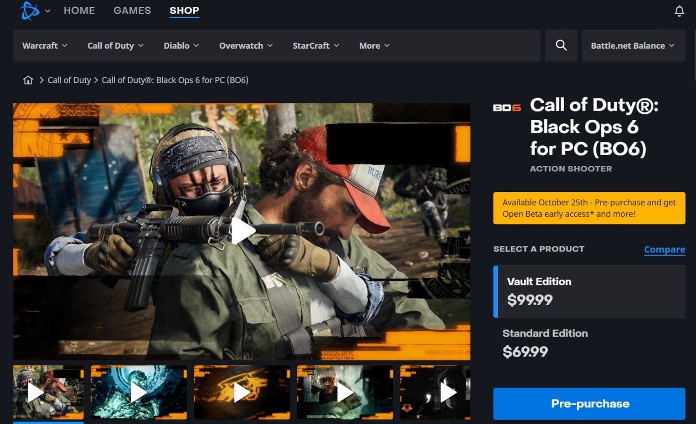The height and width of the screenshot is (424, 696).
Task: Switch to the HOME tab
Action: pyautogui.click(x=79, y=10)
